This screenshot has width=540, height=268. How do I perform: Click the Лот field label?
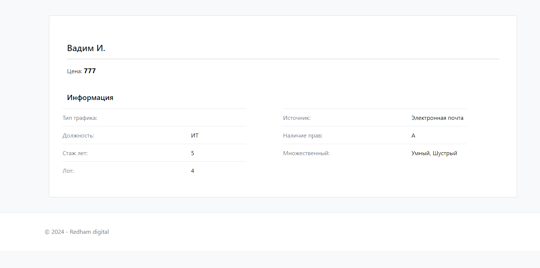pyautogui.click(x=68, y=171)
